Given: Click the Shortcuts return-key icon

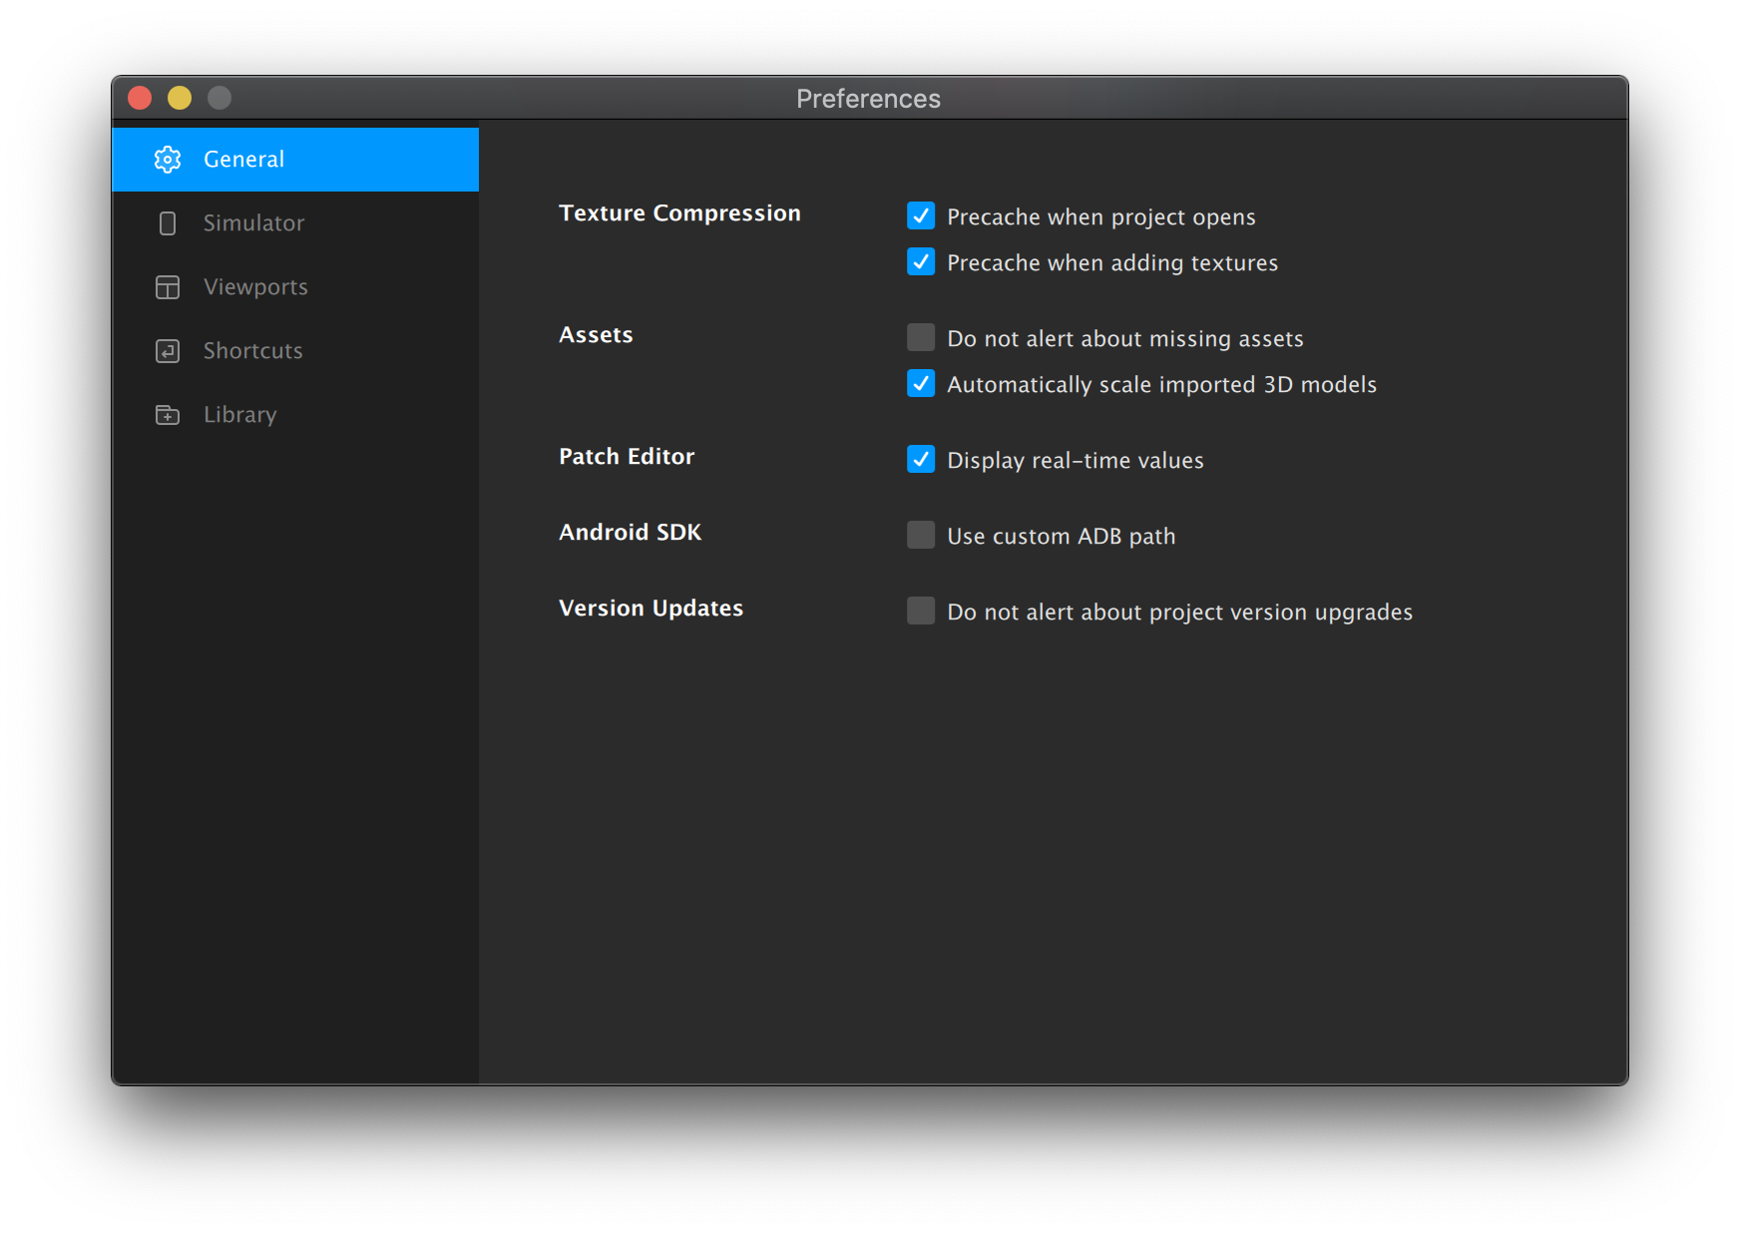Looking at the screenshot, I should click(168, 351).
